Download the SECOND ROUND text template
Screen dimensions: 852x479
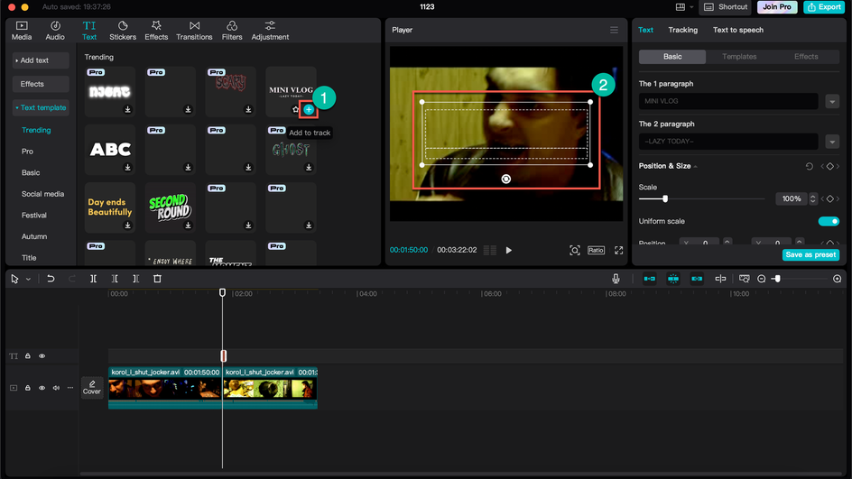pyautogui.click(x=188, y=226)
